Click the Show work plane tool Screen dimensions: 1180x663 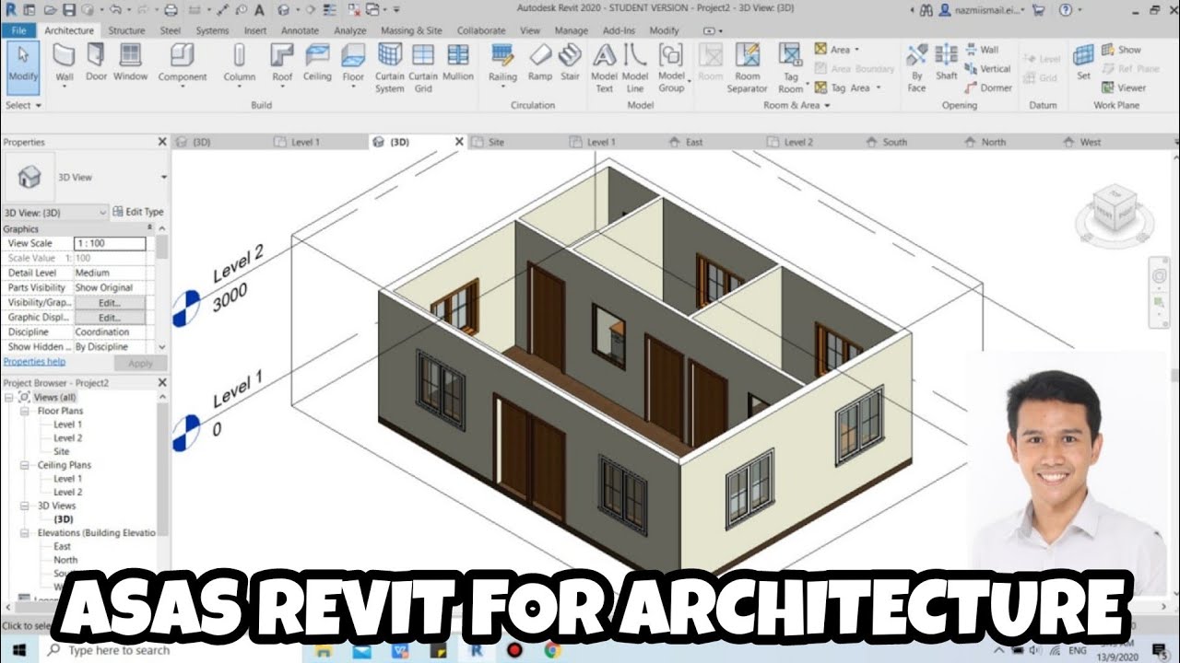pos(1121,50)
